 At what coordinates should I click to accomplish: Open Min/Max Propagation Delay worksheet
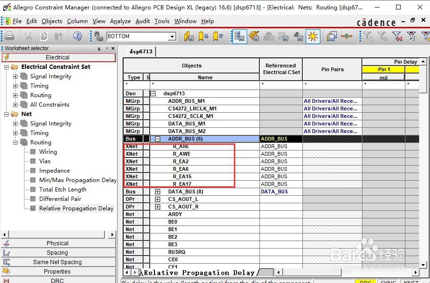coord(77,180)
